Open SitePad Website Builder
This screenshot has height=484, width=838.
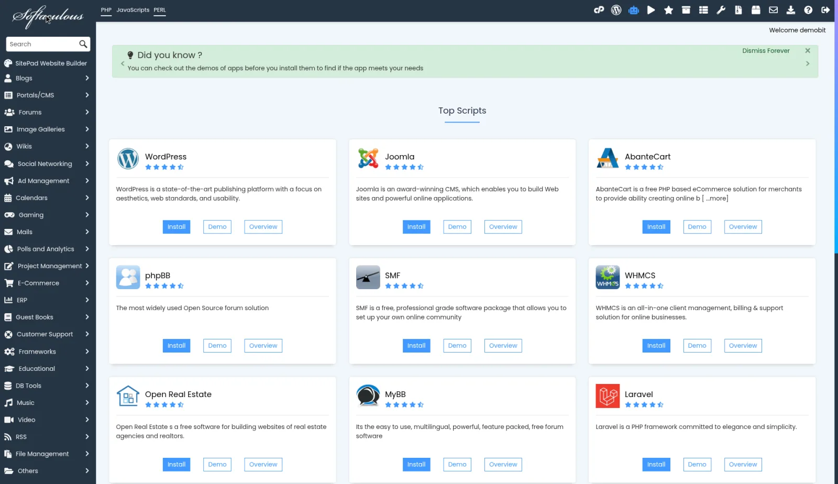click(x=47, y=63)
